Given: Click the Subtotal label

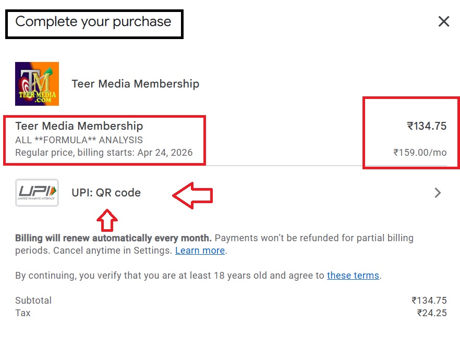Looking at the screenshot, I should (x=33, y=301).
